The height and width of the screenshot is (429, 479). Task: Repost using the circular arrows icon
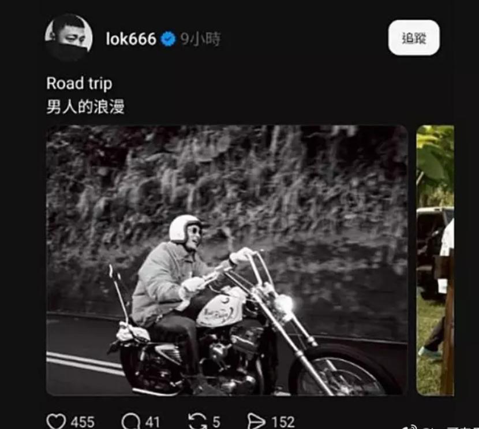[x=197, y=421]
